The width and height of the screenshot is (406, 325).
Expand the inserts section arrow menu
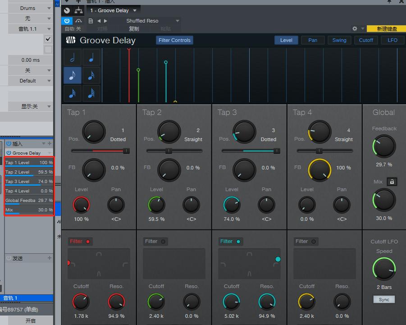[x=44, y=143]
